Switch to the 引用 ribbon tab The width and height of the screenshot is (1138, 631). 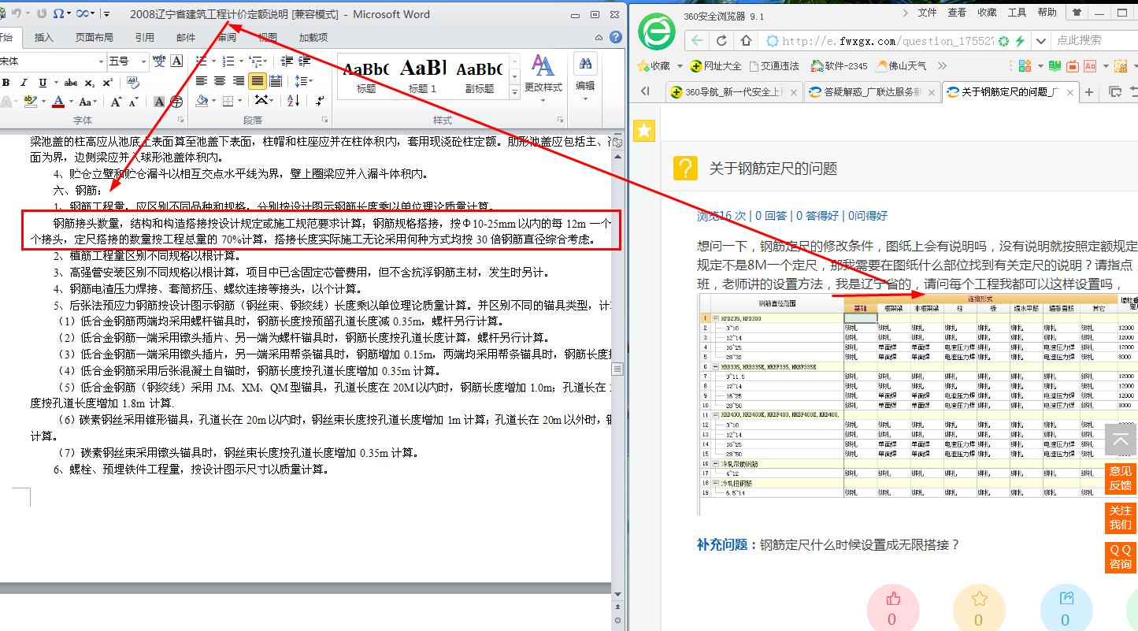(x=144, y=37)
